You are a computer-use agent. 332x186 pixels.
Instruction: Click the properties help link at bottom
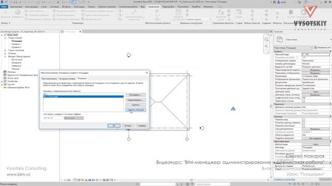click(x=284, y=179)
